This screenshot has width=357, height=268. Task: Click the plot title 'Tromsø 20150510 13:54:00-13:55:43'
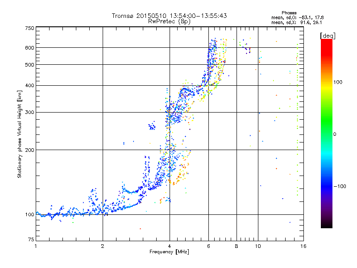tap(169, 16)
